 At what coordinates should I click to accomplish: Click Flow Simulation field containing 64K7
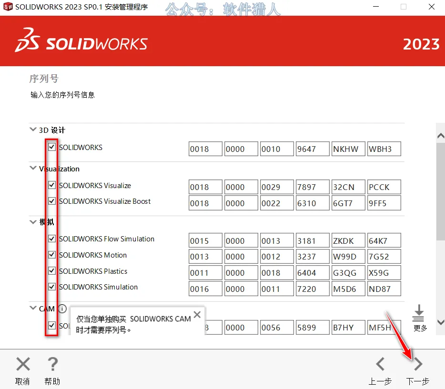(384, 240)
